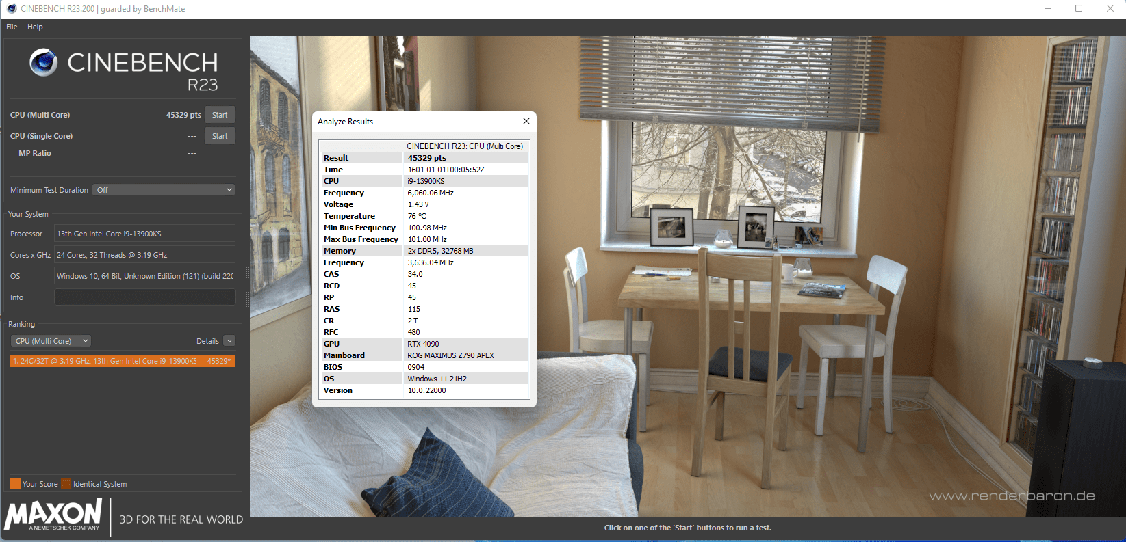Open the Minimum Test Duration dropdown
1126x542 pixels.
164,190
